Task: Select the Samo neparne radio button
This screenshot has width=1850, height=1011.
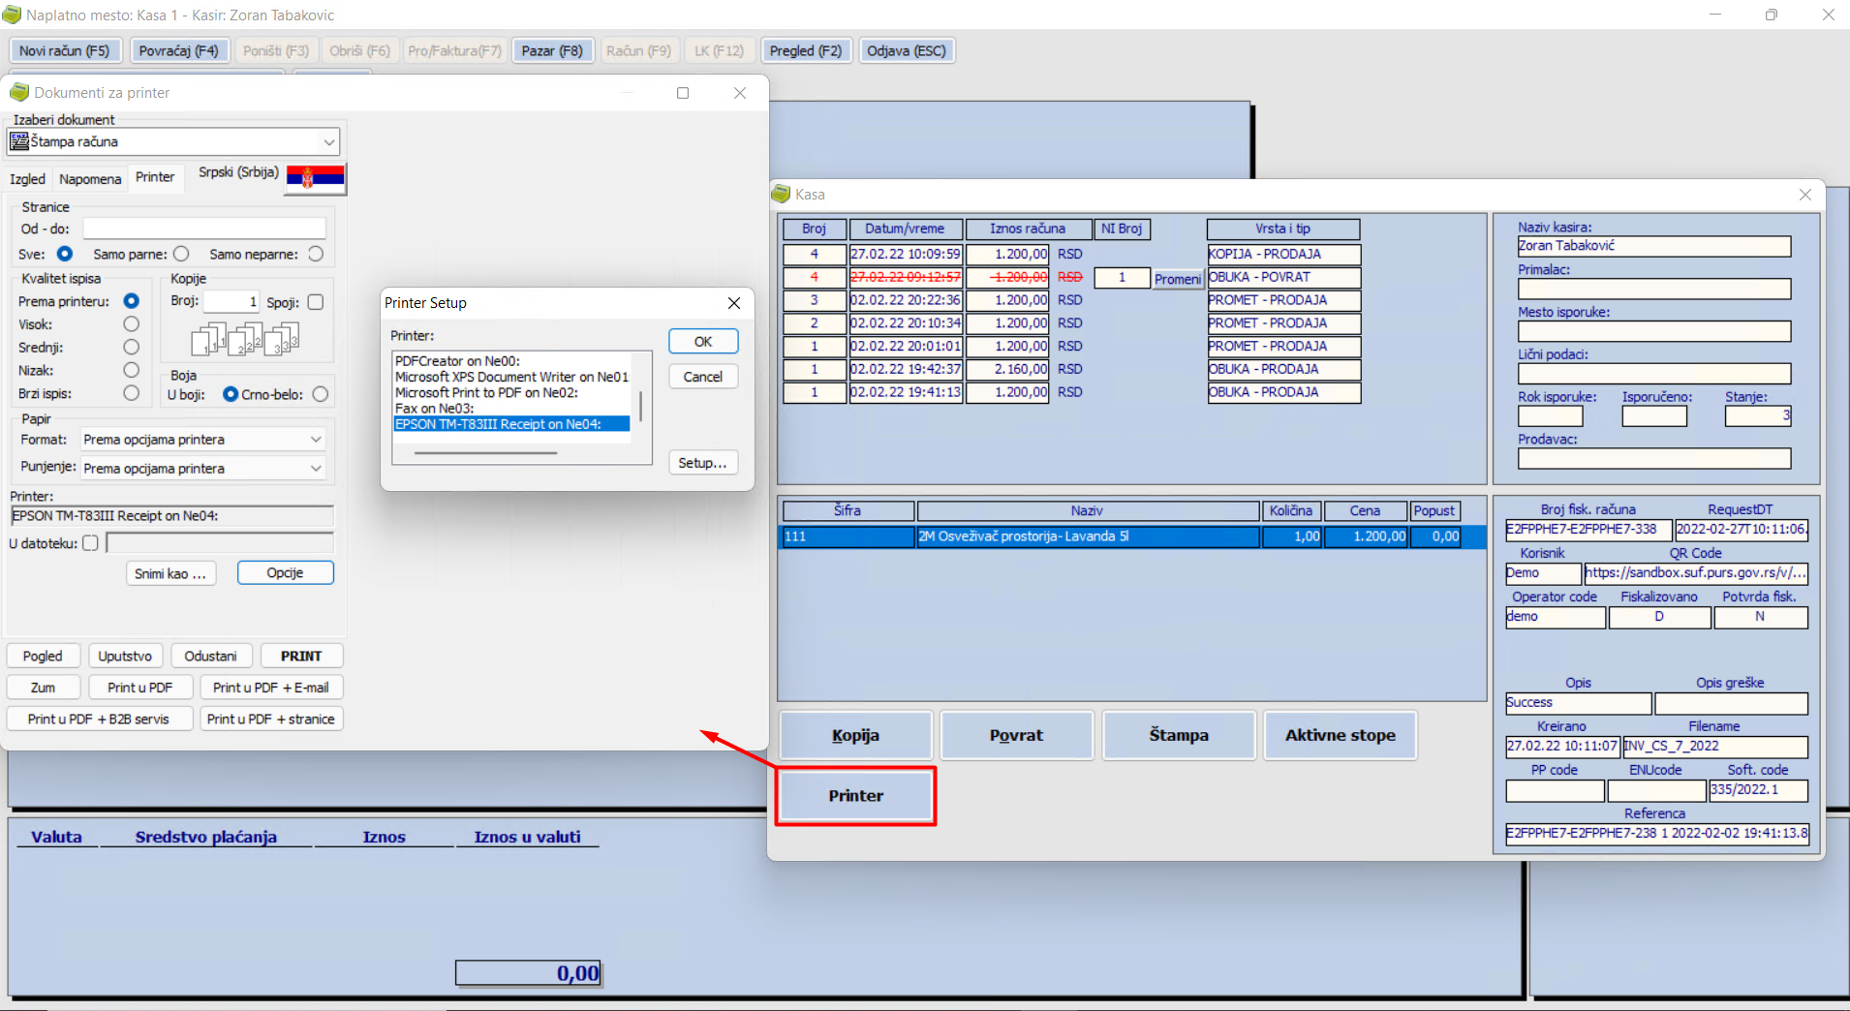Action: (x=316, y=254)
